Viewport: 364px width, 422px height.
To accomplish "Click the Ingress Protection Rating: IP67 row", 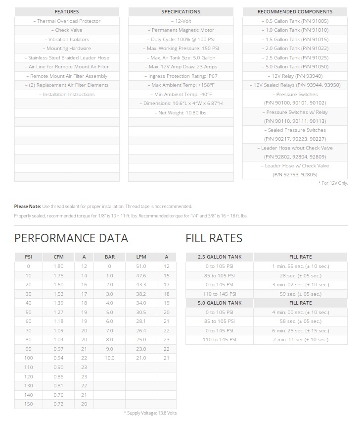I will [x=181, y=76].
